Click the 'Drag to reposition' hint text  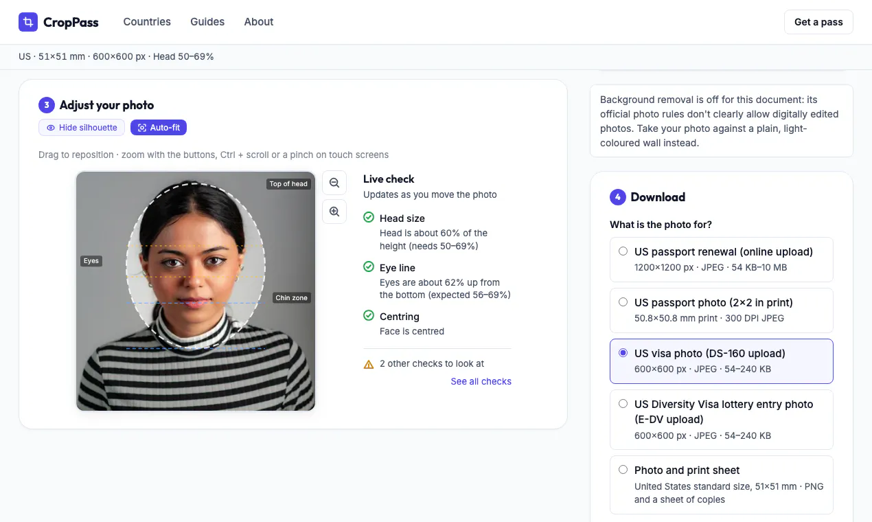click(x=214, y=155)
